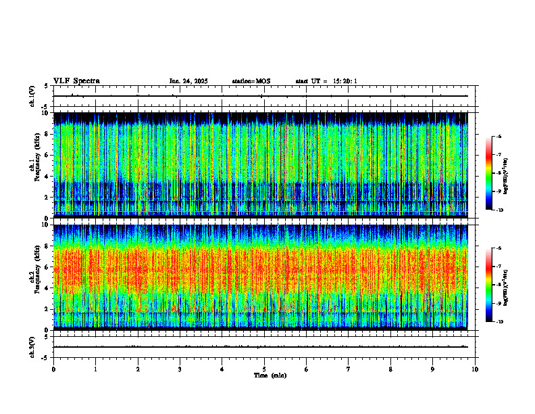535x414 pixels.
Task: Click the "5" tick on Time axis
Action: pos(264,369)
